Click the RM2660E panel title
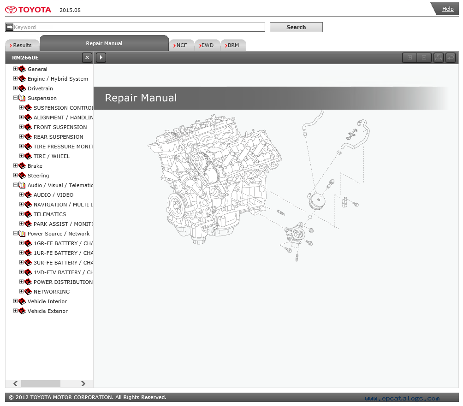463x406 pixels. [25, 58]
